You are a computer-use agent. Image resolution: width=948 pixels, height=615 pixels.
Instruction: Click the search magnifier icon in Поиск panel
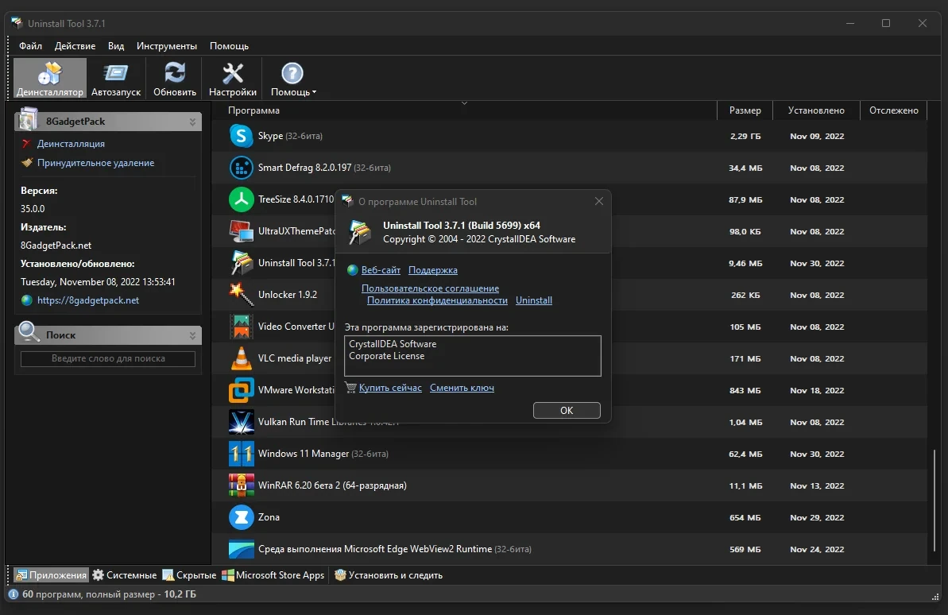coord(29,332)
